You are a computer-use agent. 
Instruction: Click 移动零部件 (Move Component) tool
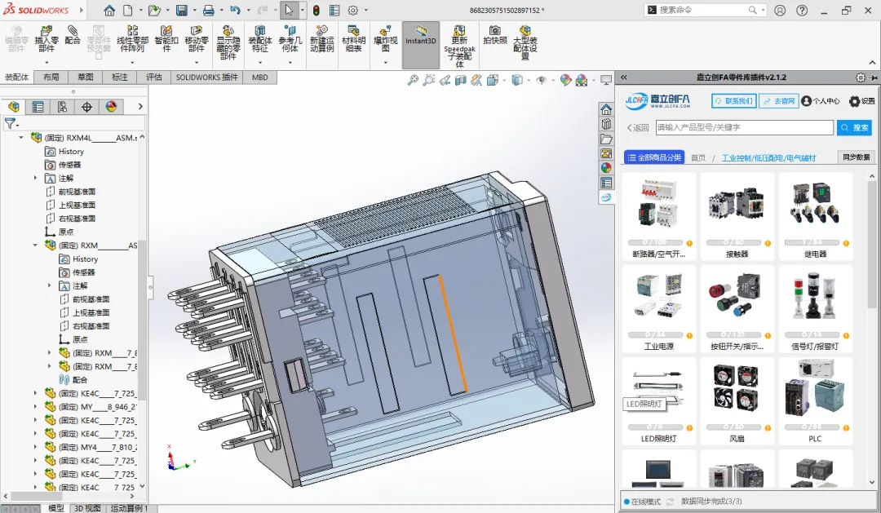pos(196,39)
